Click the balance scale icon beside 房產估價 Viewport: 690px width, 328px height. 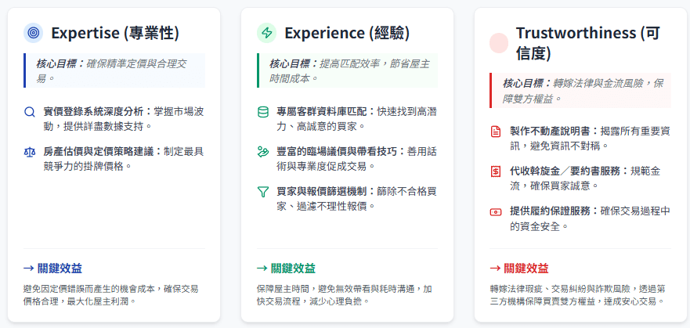click(x=30, y=152)
